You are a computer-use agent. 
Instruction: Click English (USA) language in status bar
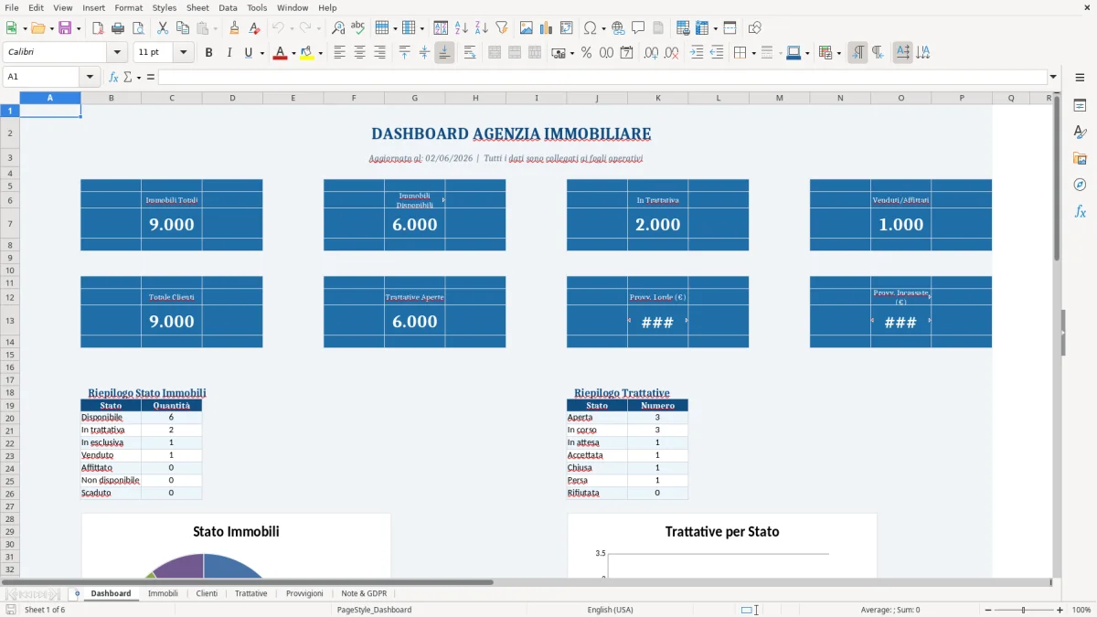tap(610, 610)
